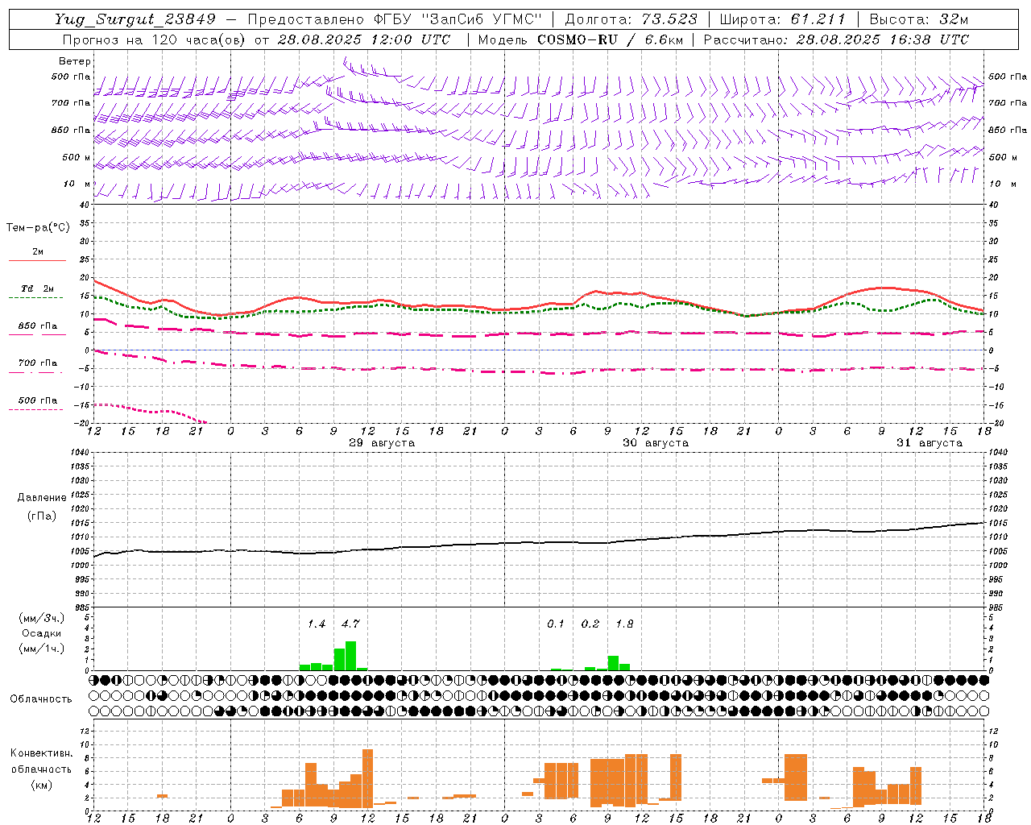Image resolution: width=1031 pixels, height=825 pixels.
Task: Select the 700 гПа temperature legend entry
Action: click(38, 363)
